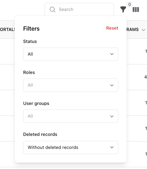Click the Deleted records label
The height and width of the screenshot is (169, 147).
point(40,134)
